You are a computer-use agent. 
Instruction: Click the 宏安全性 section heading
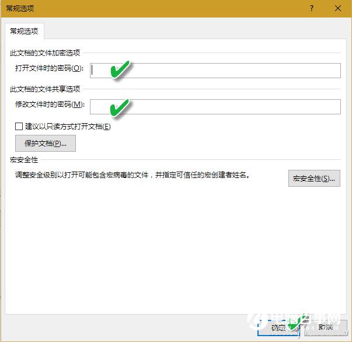[24, 160]
